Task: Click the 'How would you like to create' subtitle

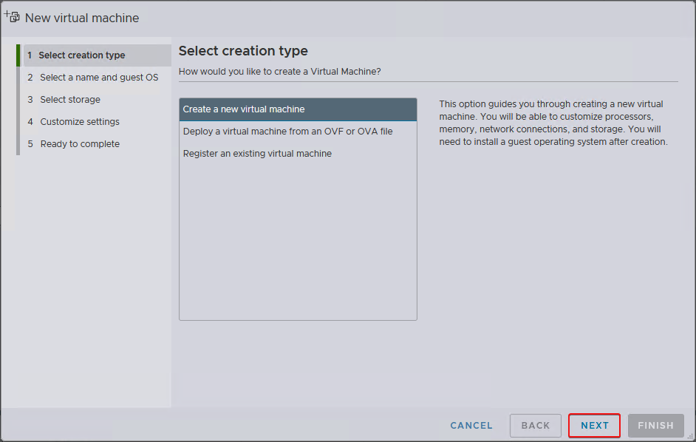Action: pos(279,72)
